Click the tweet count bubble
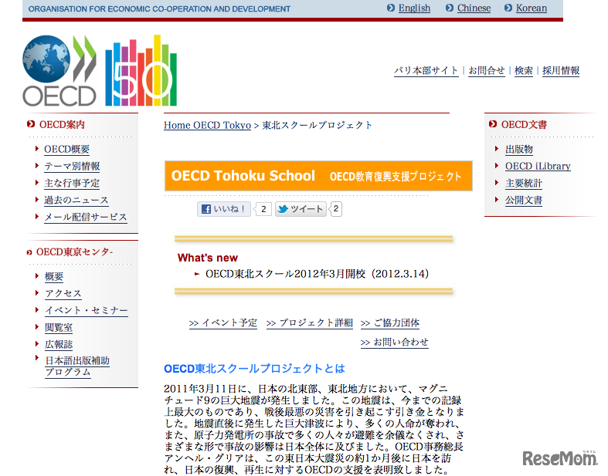 point(336,209)
